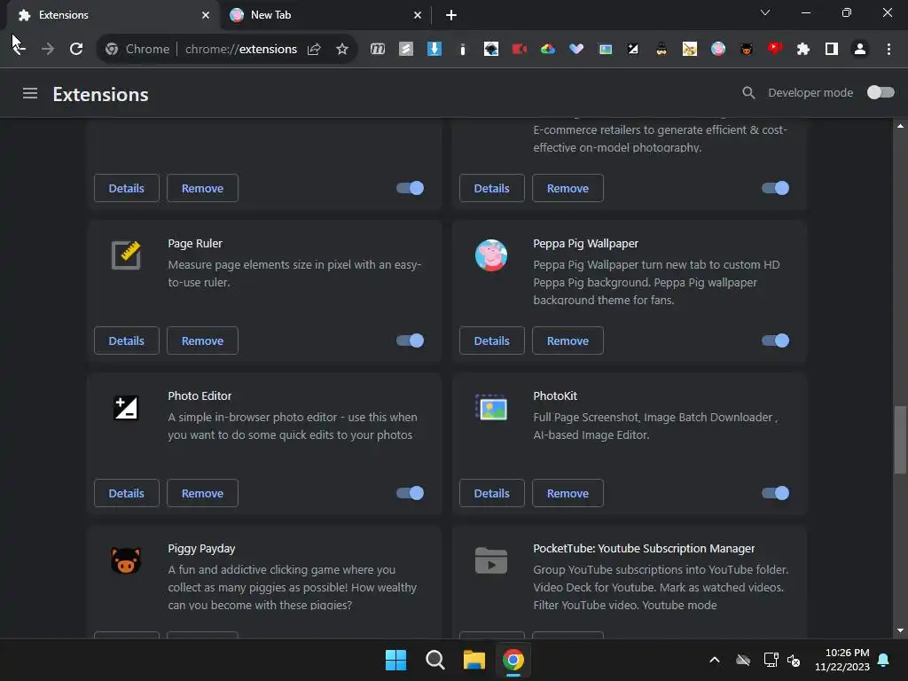Reload the current page
The height and width of the screenshot is (681, 908).
pos(76,49)
